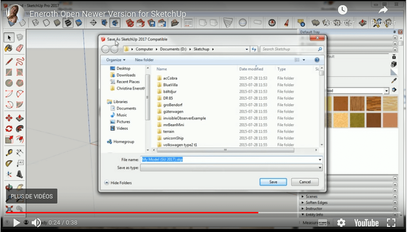Image resolution: width=407 pixels, height=232 pixels.
Task: Toggle Hide Folders in save dialog
Action: point(118,183)
